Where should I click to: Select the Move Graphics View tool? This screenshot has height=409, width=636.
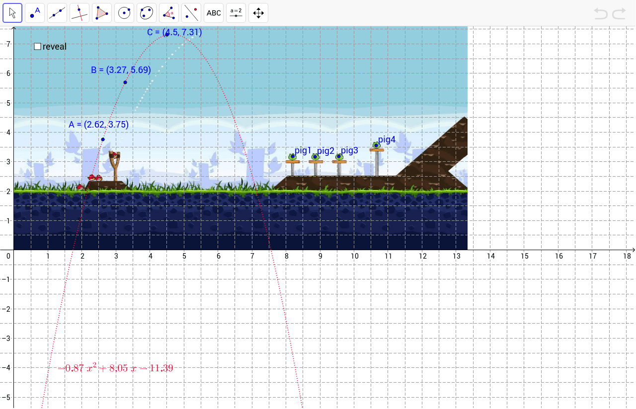click(258, 13)
